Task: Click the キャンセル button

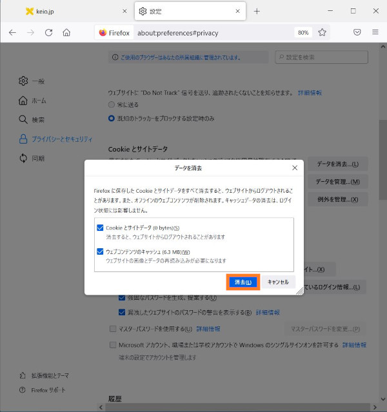Action: [278, 282]
